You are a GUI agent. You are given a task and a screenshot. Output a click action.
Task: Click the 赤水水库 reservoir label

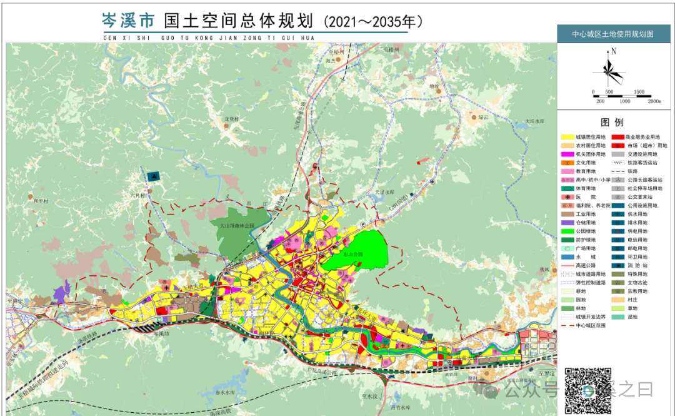point(225,393)
